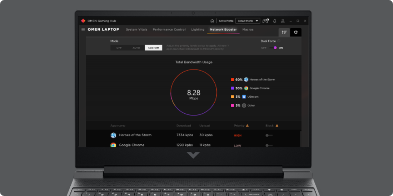393x196 pixels.
Task: Click the Priority column warning icon
Action: pos(247,126)
